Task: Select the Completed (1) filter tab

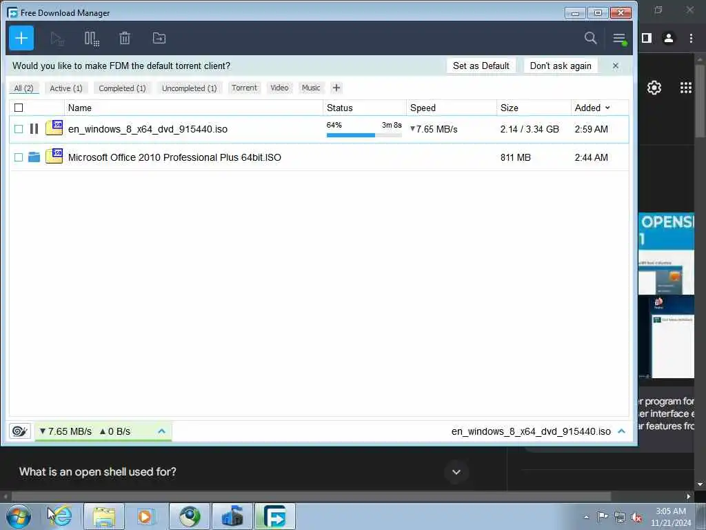Action: click(123, 88)
